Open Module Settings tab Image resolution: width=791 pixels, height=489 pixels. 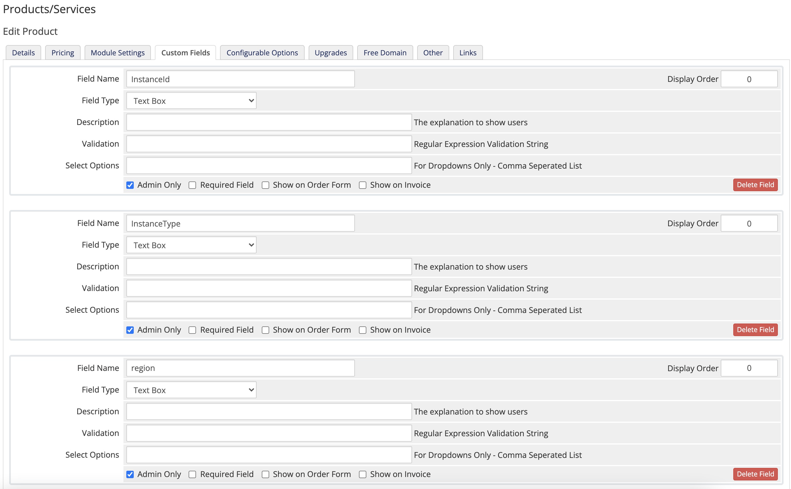[117, 52]
